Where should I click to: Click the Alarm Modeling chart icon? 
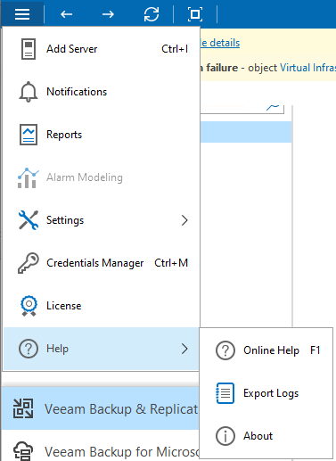[29, 177]
